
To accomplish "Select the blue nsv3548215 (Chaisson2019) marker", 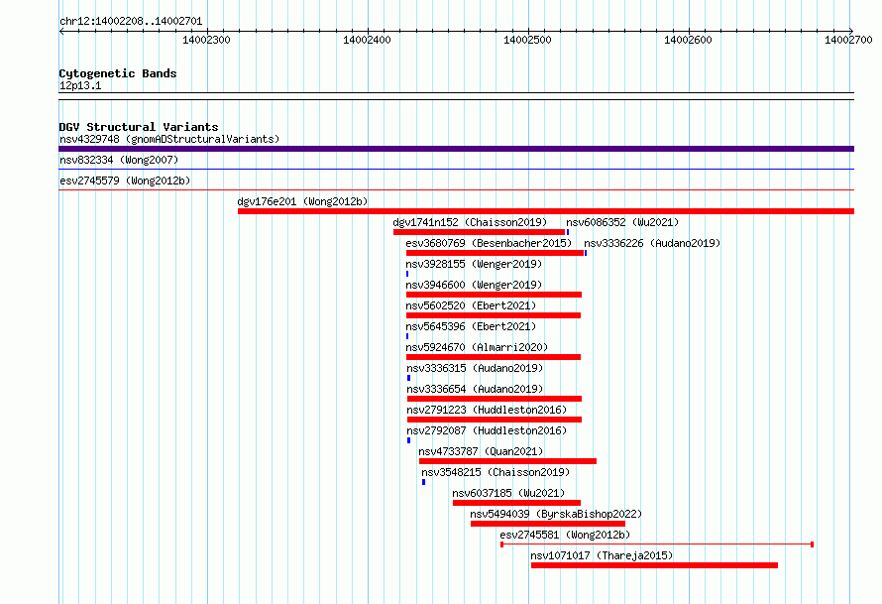I will tap(423, 482).
